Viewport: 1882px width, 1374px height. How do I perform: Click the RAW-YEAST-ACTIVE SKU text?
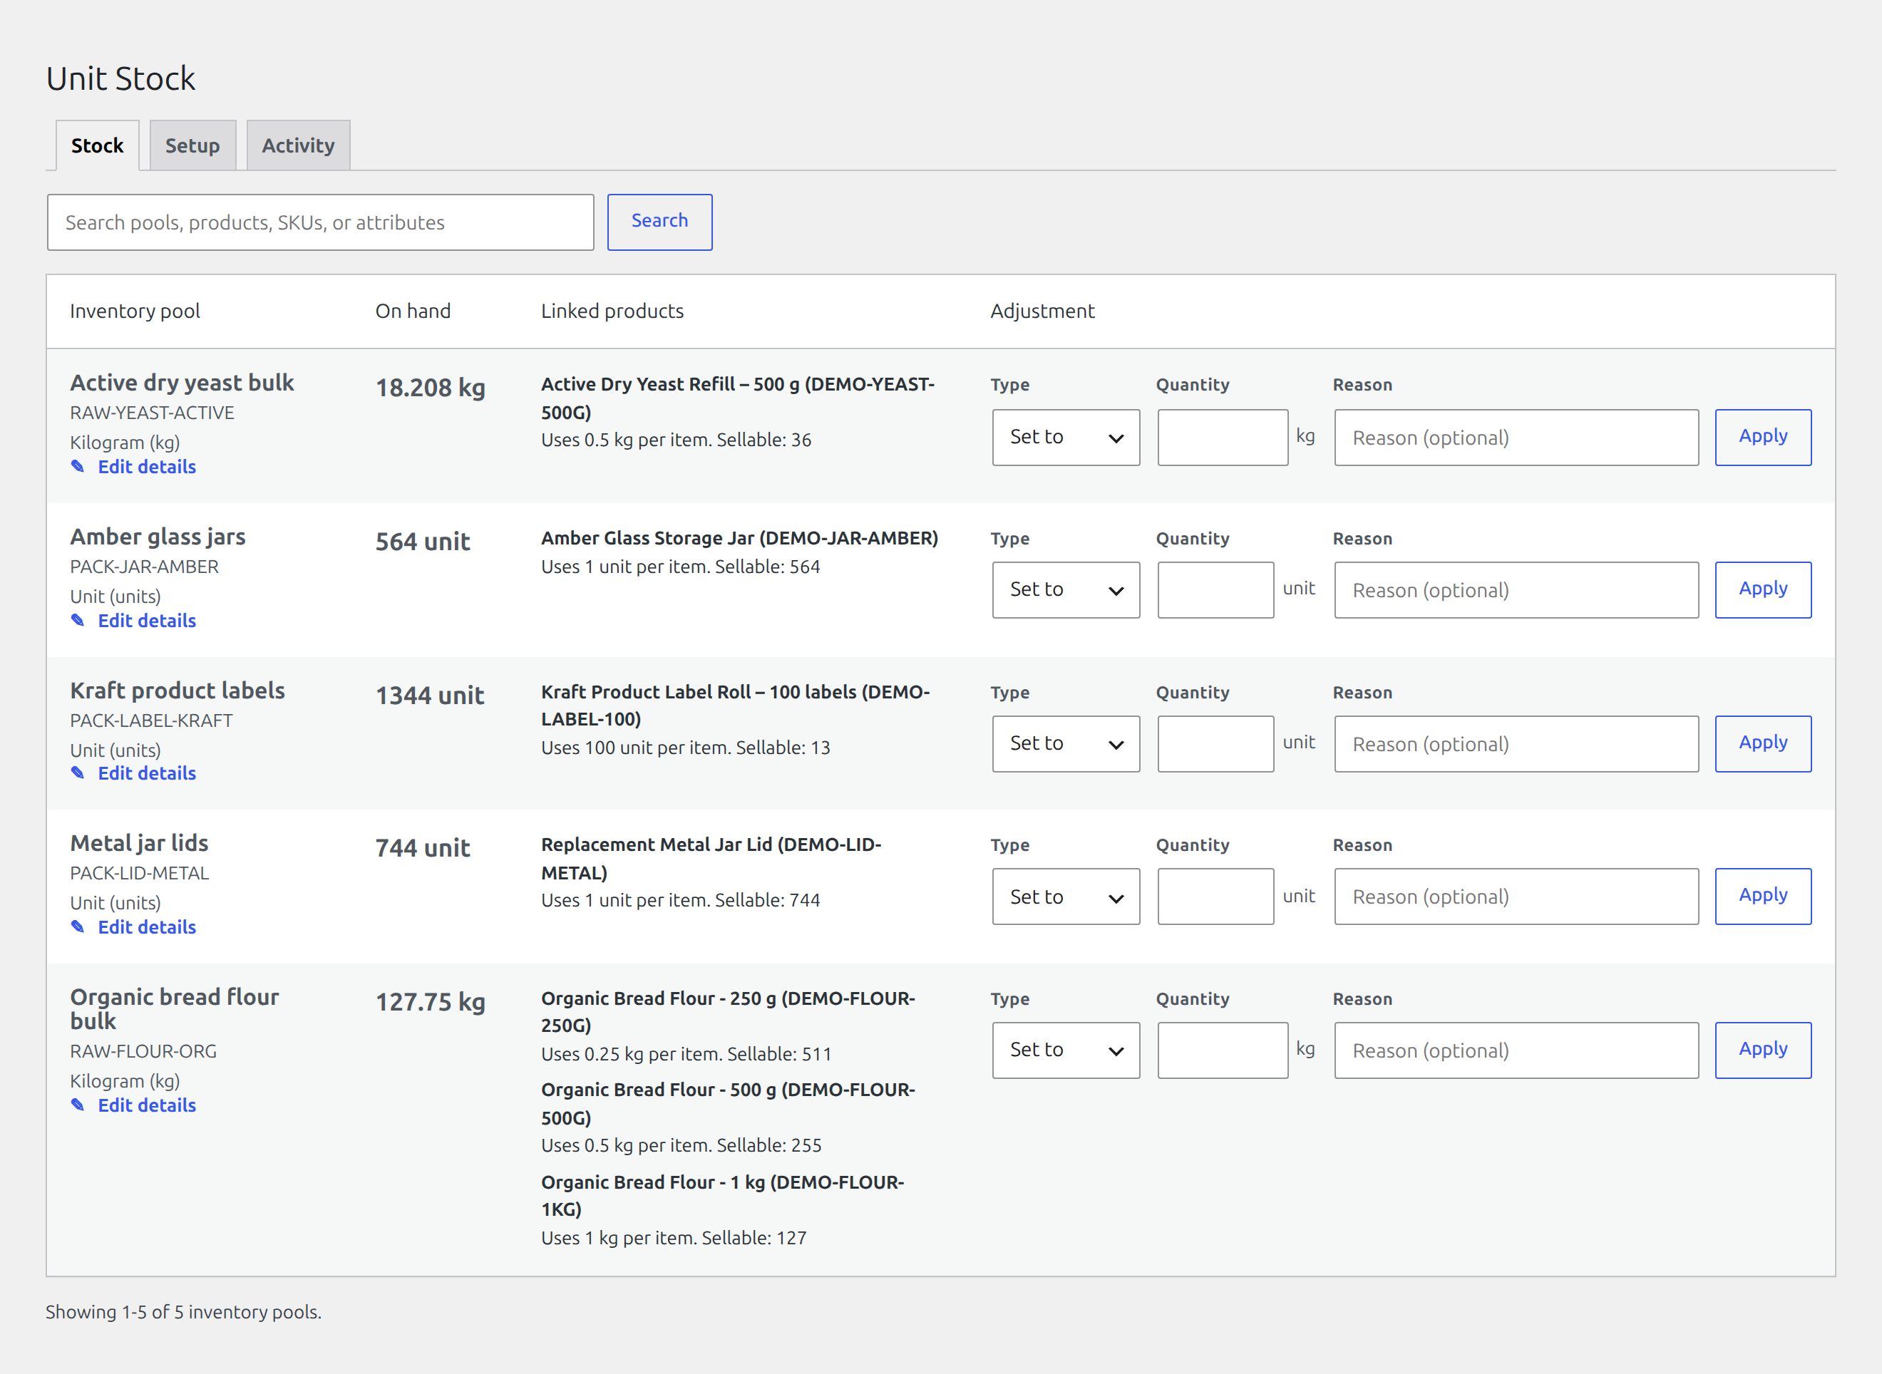point(153,413)
